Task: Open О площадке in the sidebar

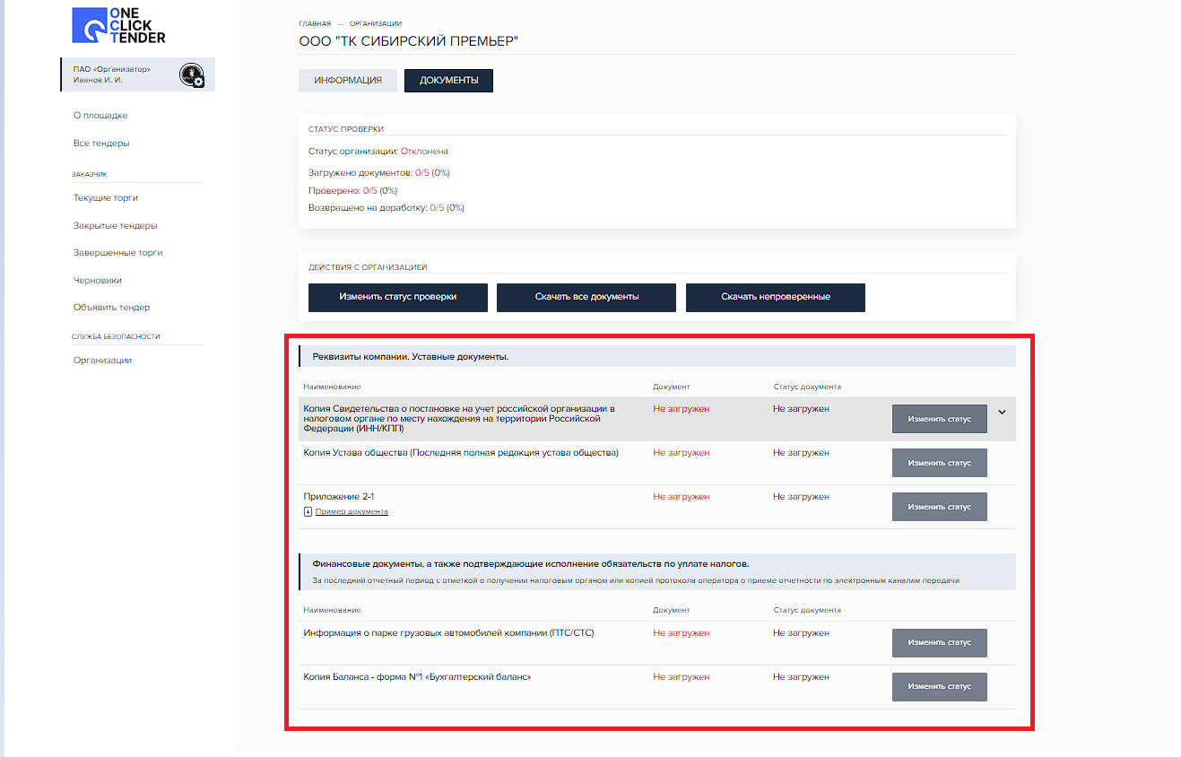Action: pyautogui.click(x=100, y=116)
